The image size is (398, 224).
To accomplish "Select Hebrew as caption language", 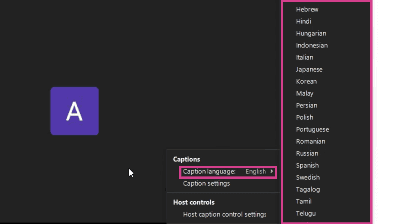I will coord(307,9).
